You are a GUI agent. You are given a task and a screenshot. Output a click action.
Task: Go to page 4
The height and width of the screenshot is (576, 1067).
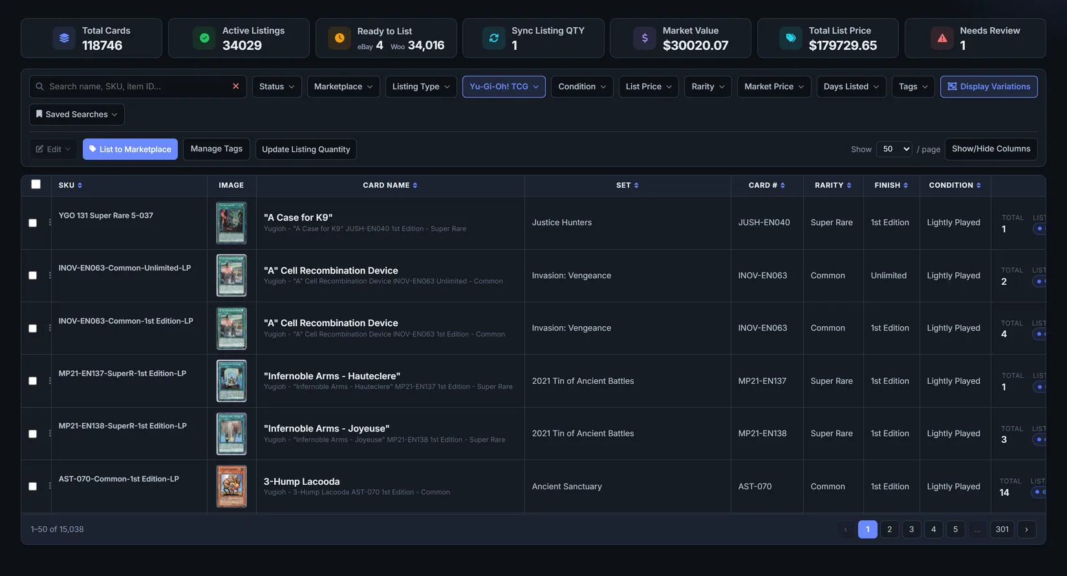tap(934, 529)
